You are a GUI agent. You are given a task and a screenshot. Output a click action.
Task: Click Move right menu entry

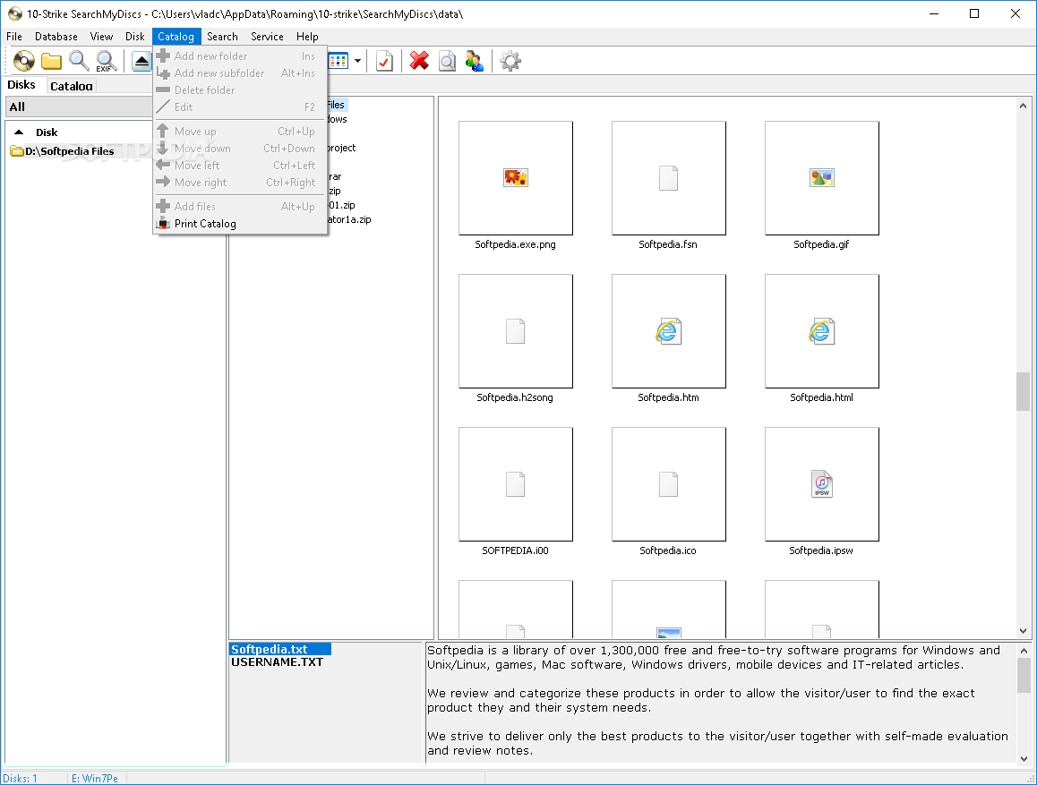[241, 183]
